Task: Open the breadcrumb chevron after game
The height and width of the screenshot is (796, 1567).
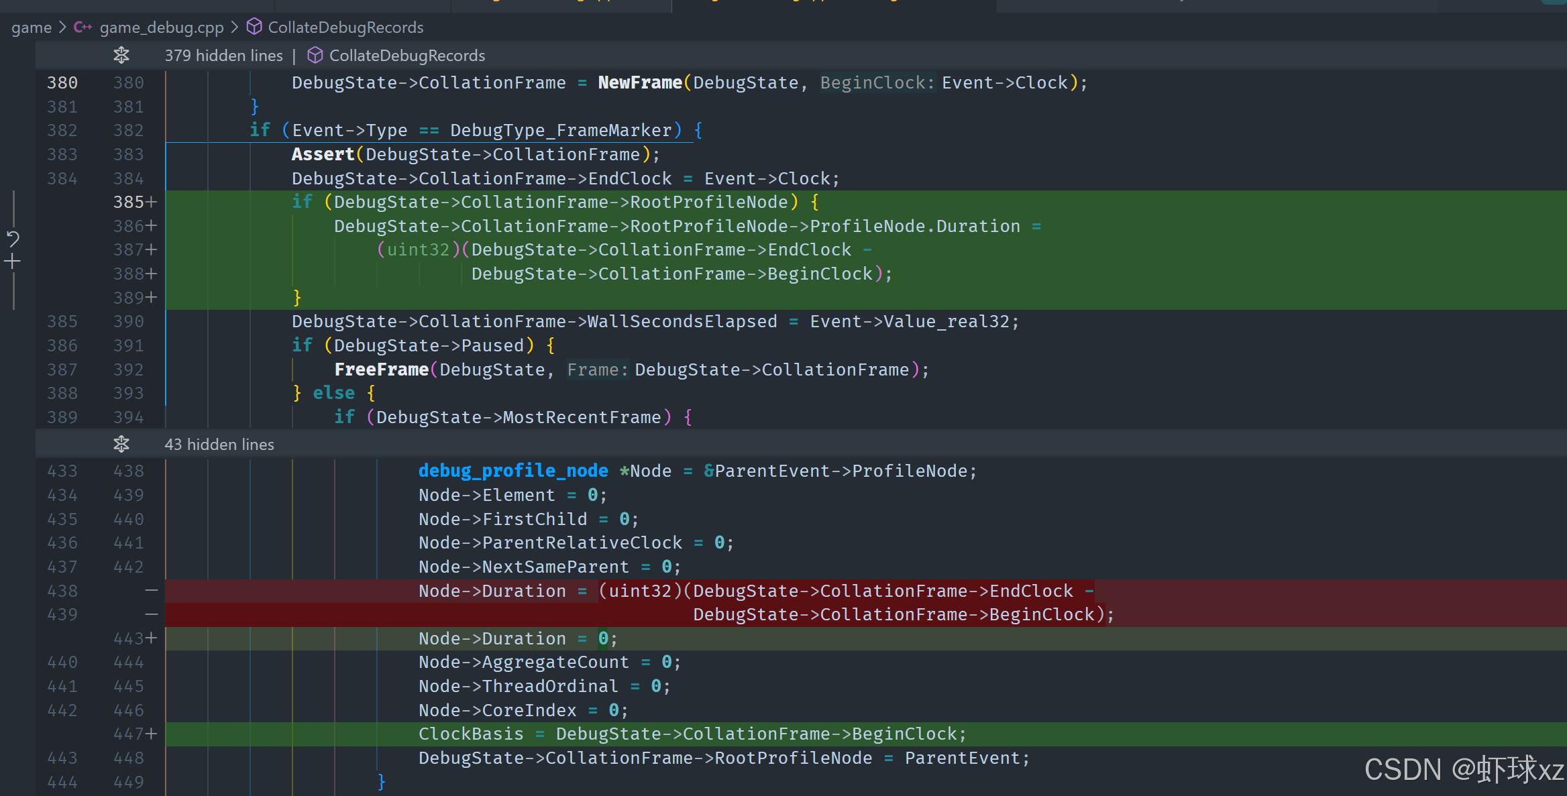Action: pyautogui.click(x=62, y=27)
